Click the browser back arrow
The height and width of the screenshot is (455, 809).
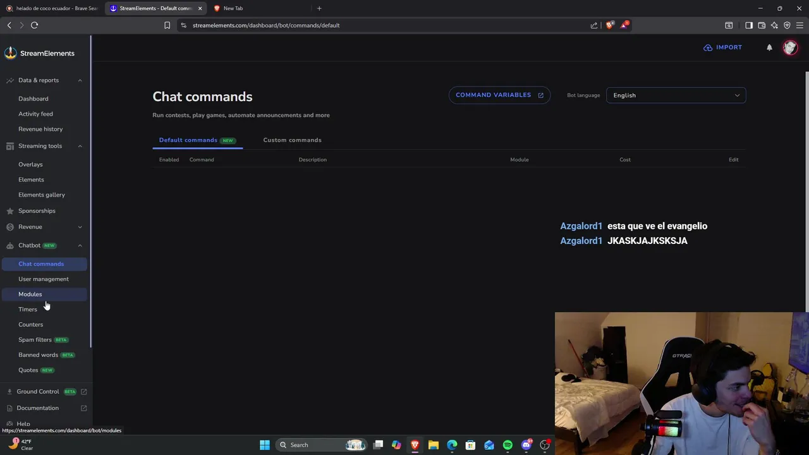(x=9, y=25)
